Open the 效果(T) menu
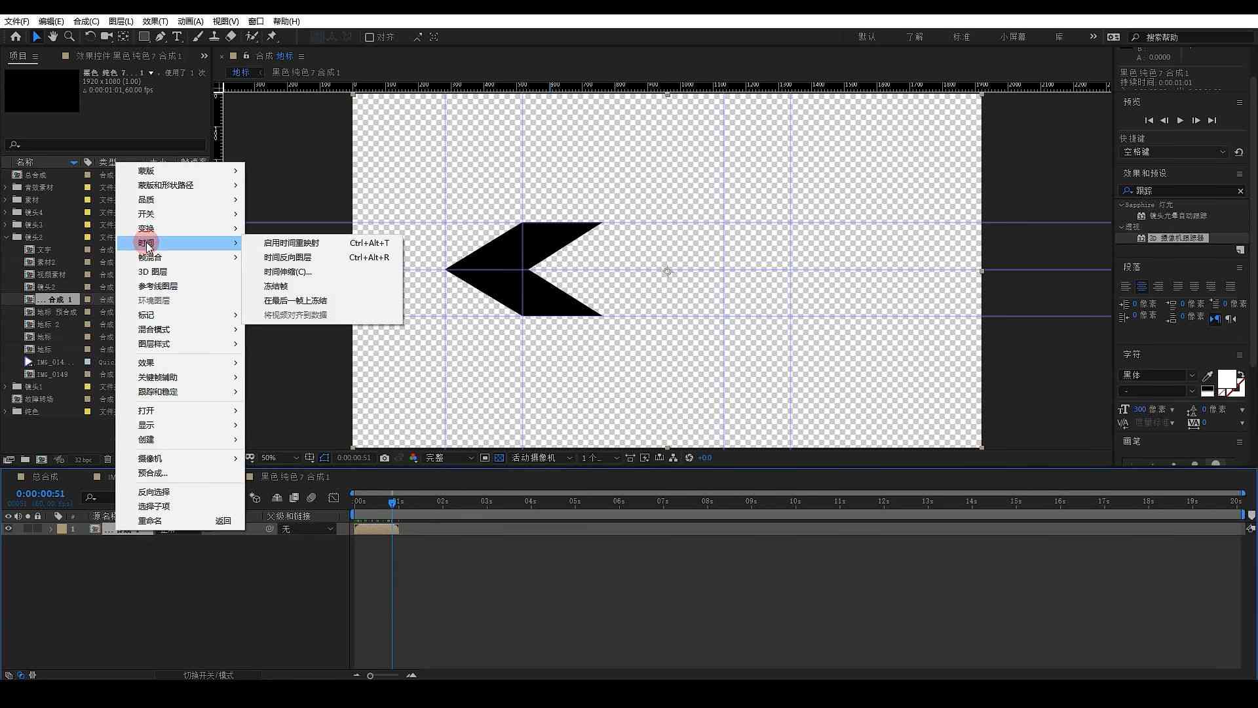Screen dimensions: 1258x708 (155, 21)
